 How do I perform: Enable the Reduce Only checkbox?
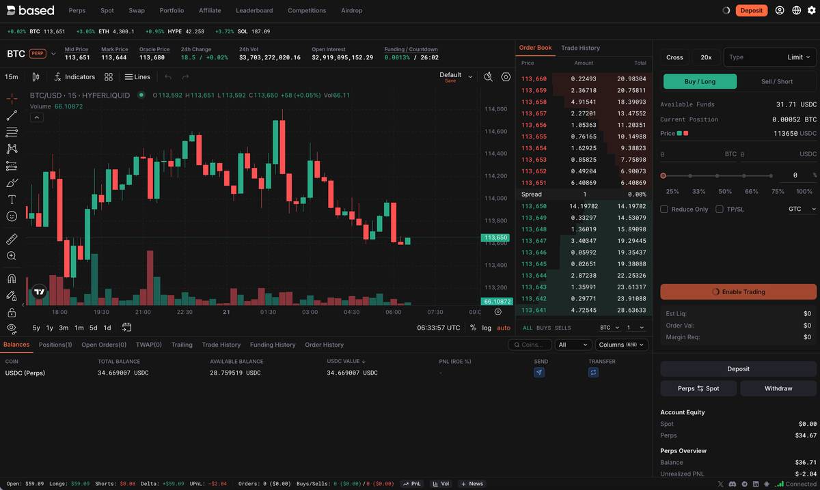[x=664, y=210]
